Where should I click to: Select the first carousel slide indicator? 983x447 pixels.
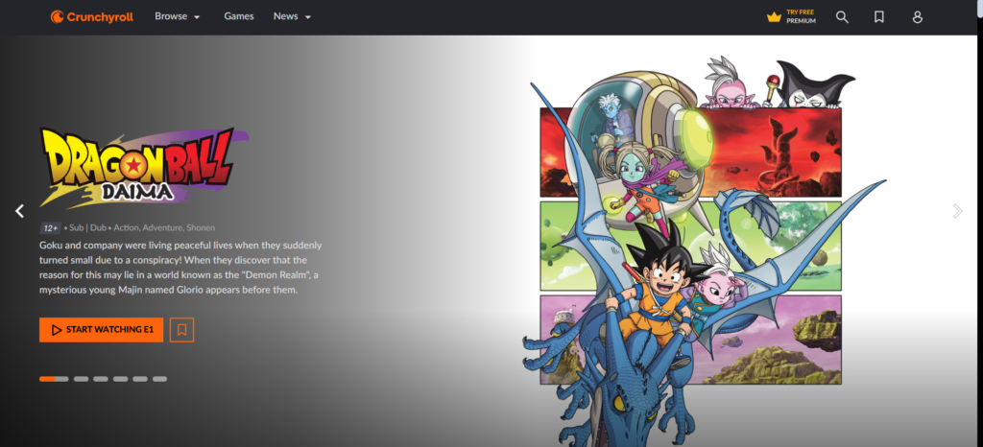54,379
